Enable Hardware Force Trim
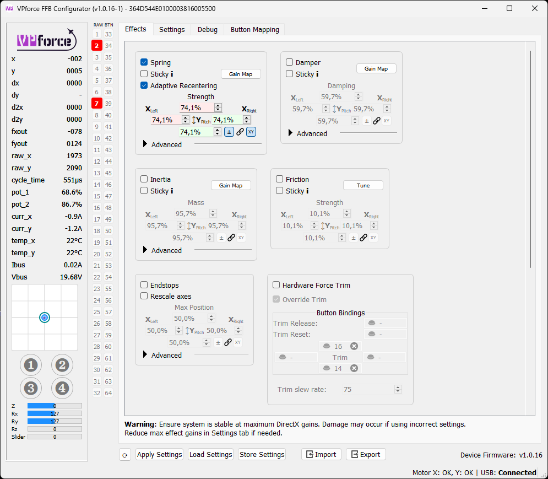 click(x=276, y=286)
